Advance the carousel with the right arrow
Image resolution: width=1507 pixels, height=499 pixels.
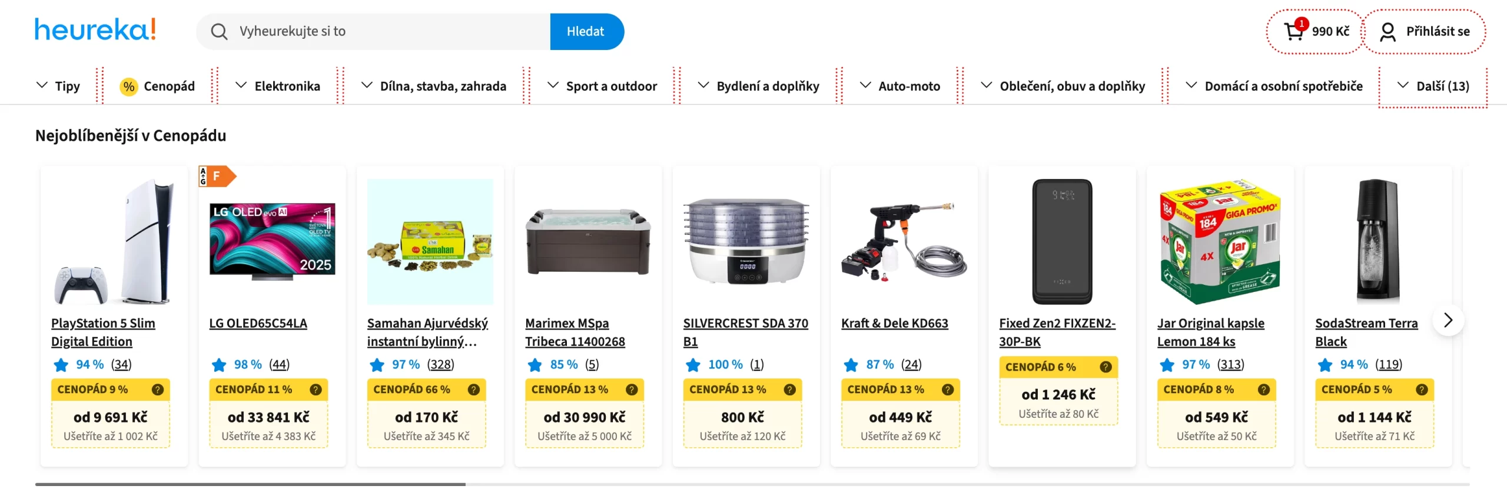(1448, 320)
